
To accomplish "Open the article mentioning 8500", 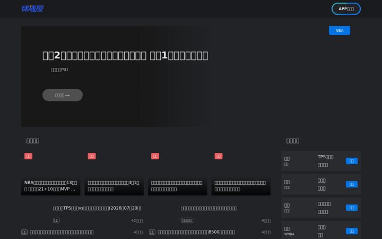I will click(196, 232).
